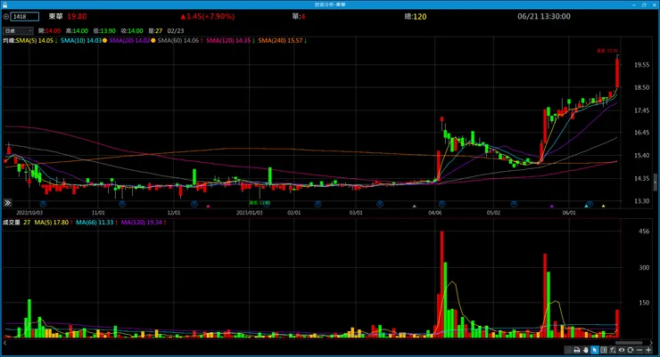Click the SMA(60) 14.06 legend

180,41
